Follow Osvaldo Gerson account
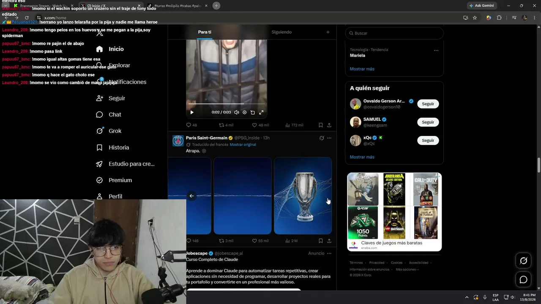 click(428, 104)
